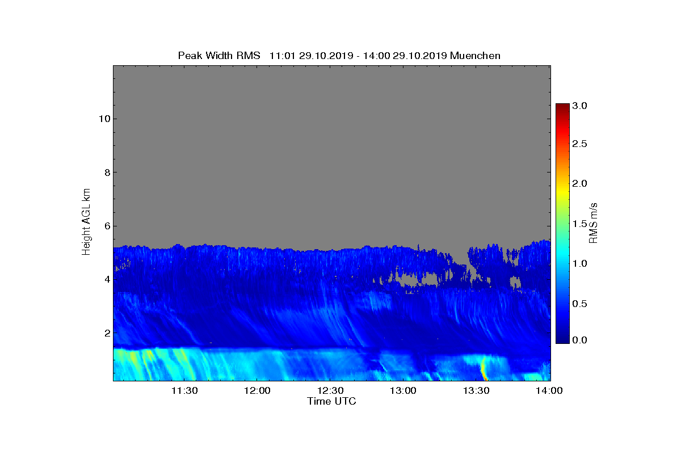Click the dark blue bottom of colorbar

coord(562,339)
